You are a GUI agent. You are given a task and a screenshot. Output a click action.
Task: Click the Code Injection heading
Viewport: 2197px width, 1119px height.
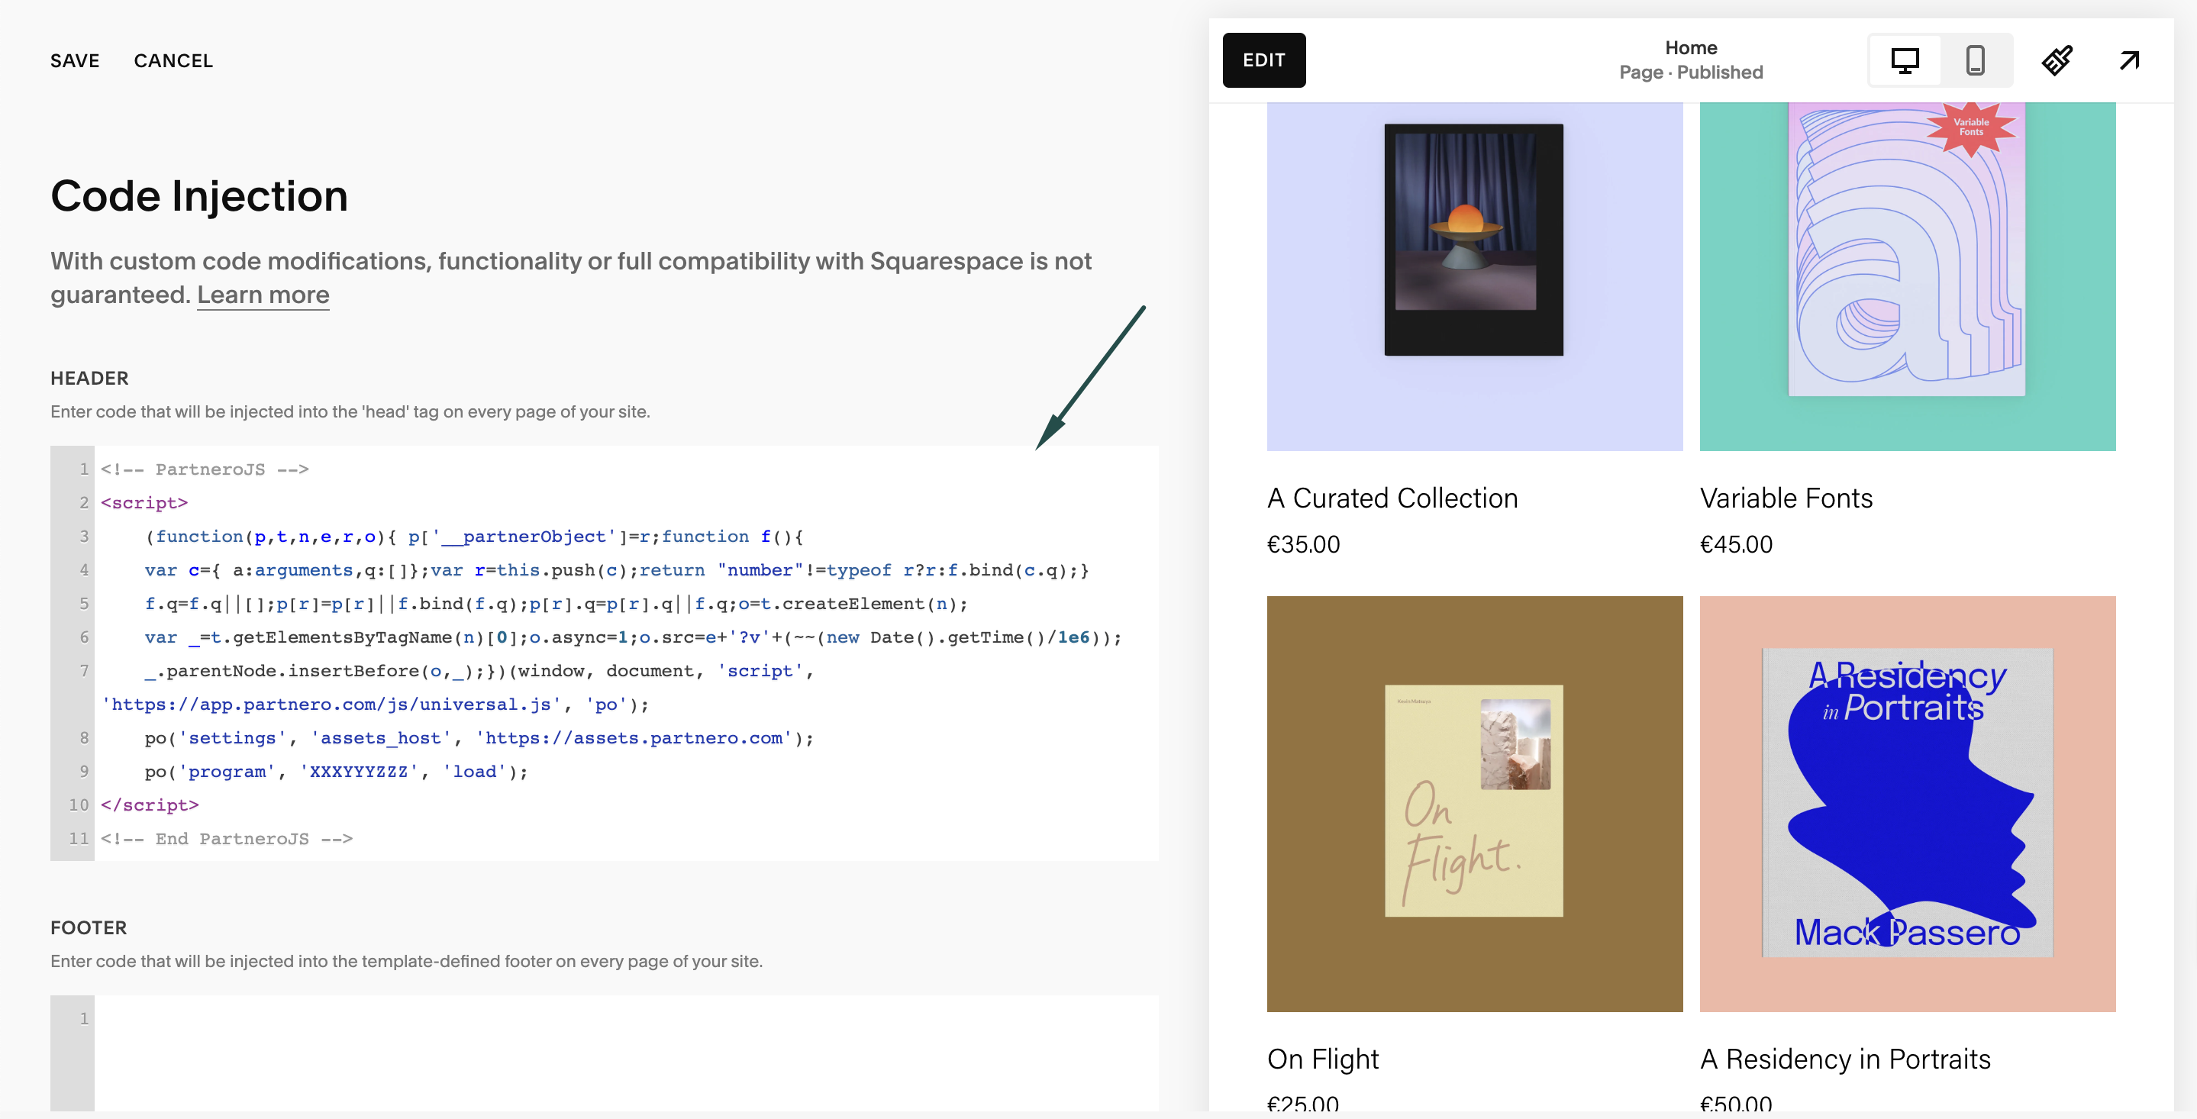199,196
